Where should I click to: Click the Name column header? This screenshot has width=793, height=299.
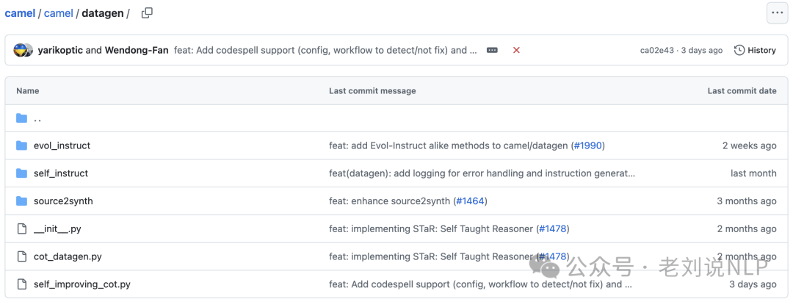(27, 91)
